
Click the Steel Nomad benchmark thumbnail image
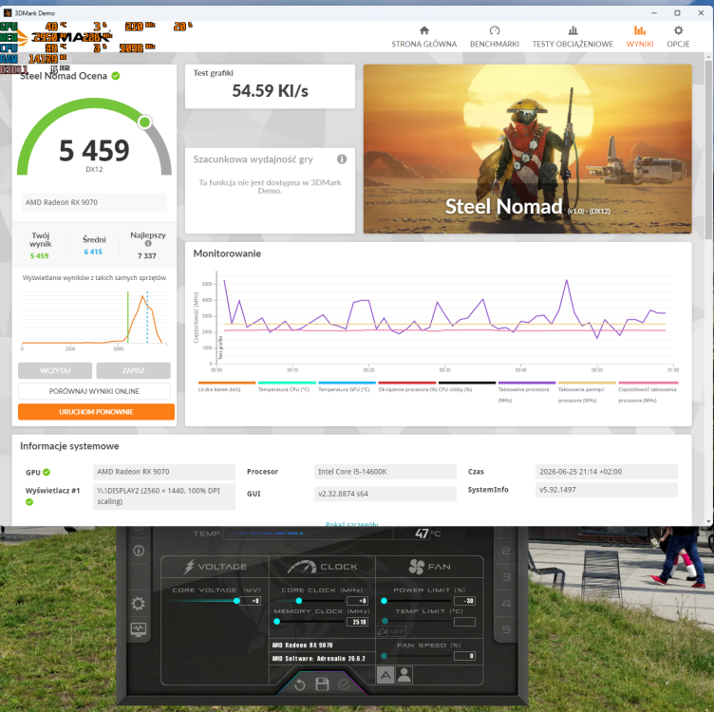[x=527, y=149]
